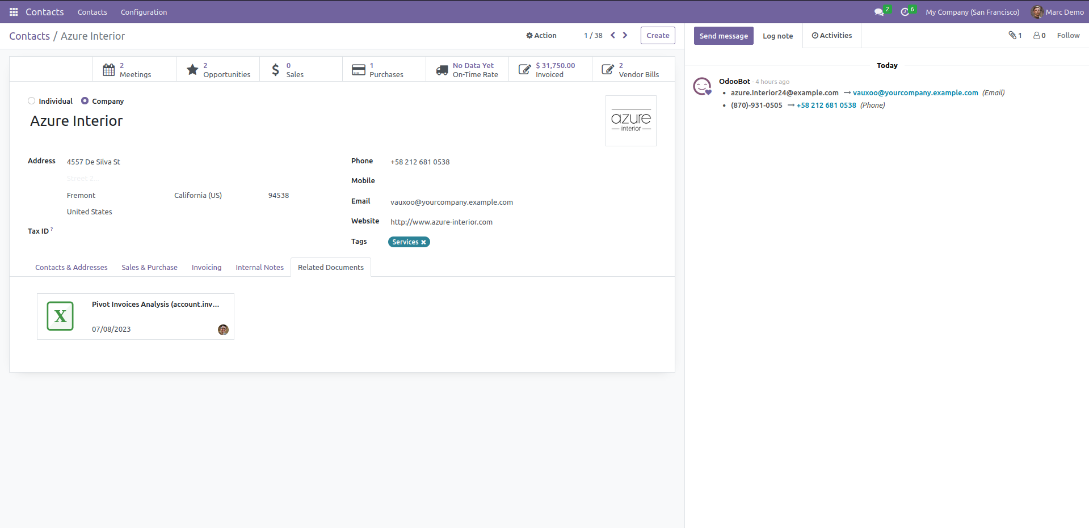Switch to Invoicing tab

(207, 268)
